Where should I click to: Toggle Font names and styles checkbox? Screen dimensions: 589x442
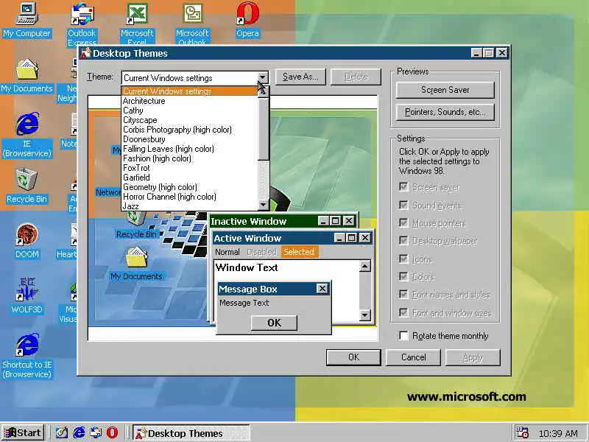(x=403, y=294)
